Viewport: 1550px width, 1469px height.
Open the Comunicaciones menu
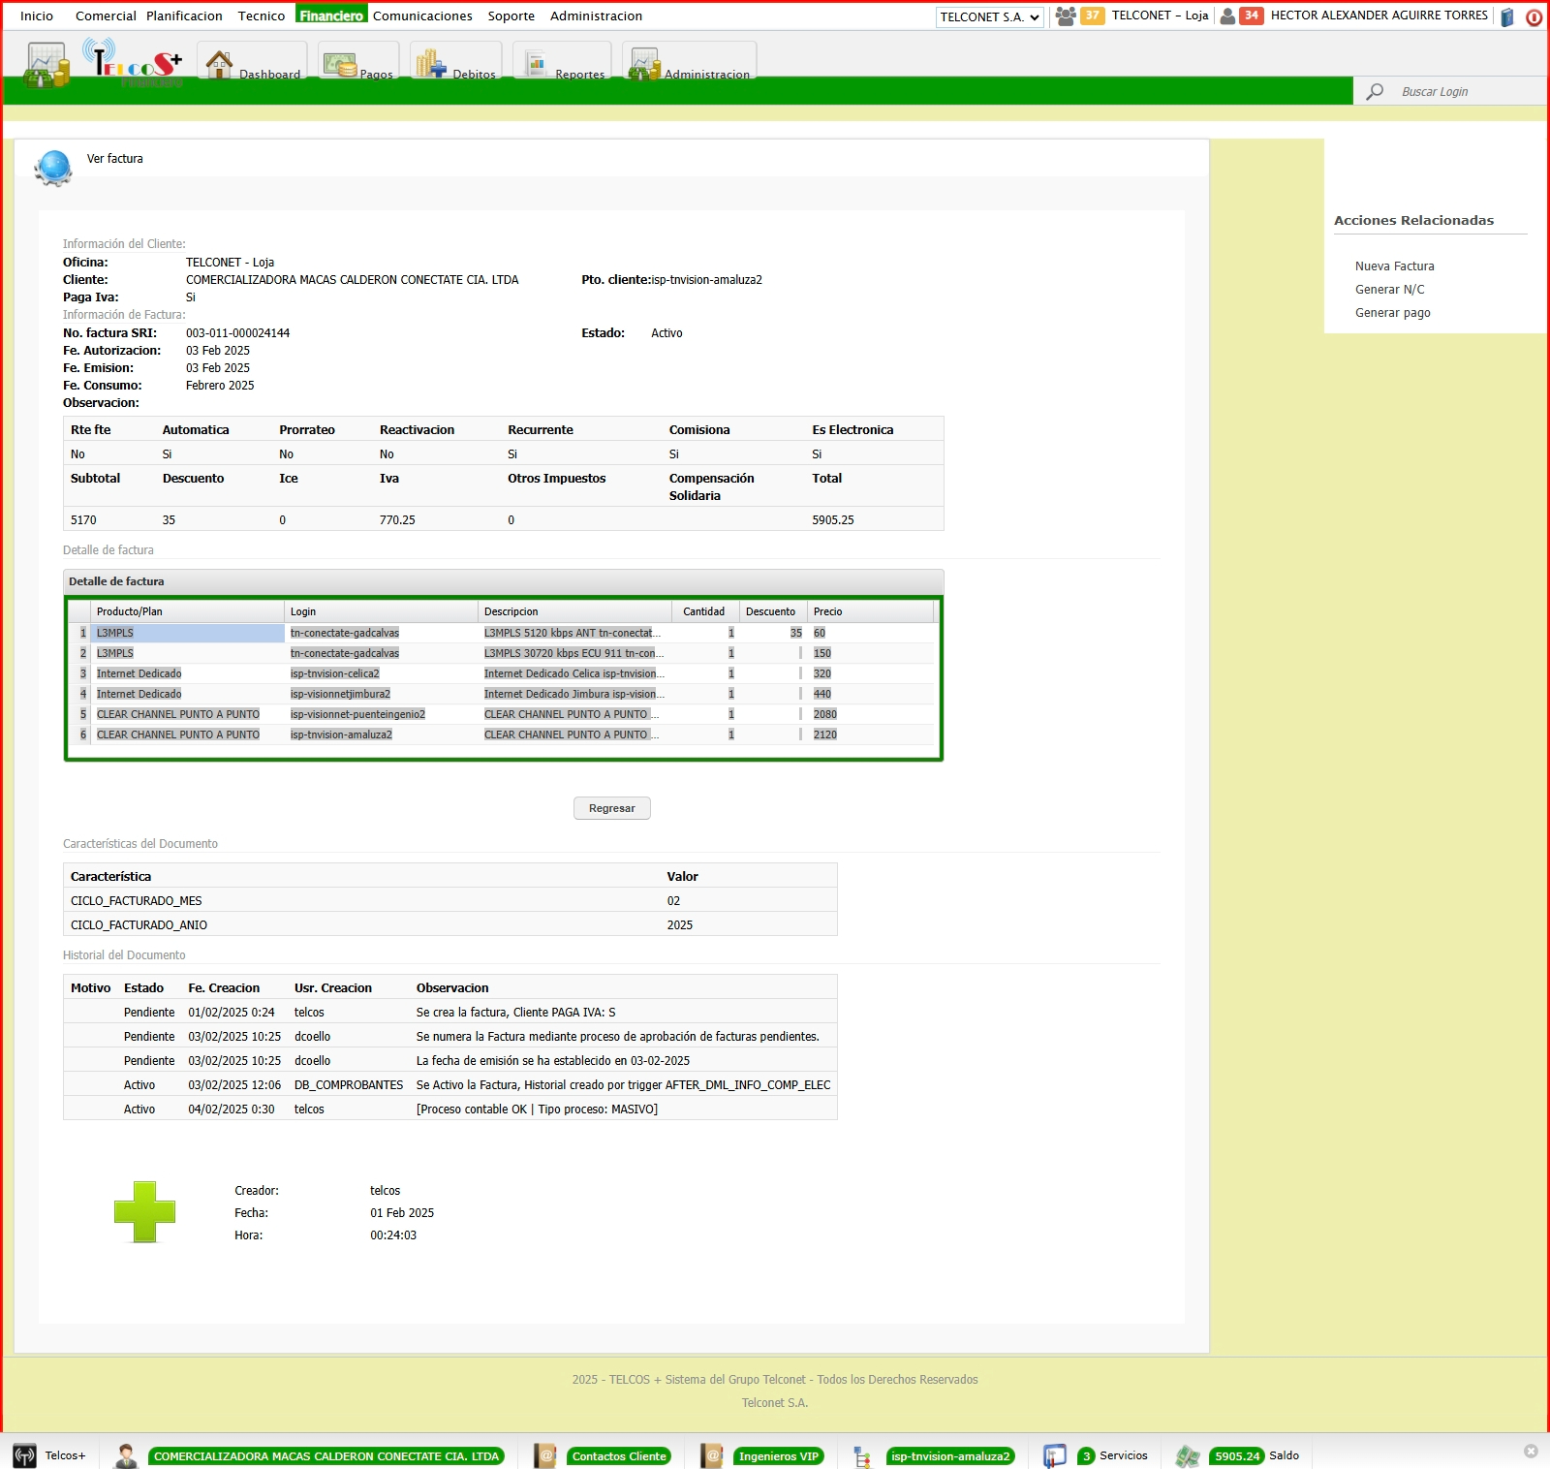coord(422,16)
